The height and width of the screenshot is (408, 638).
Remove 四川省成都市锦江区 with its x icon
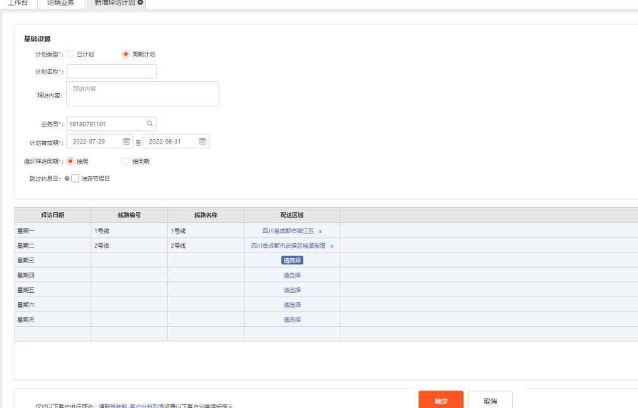click(320, 231)
